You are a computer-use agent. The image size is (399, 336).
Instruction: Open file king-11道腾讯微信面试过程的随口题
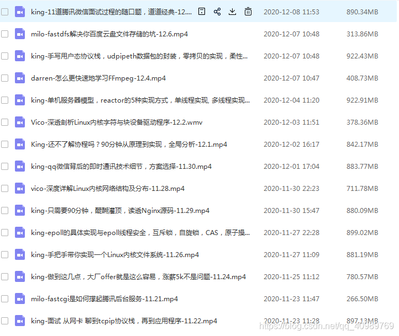(x=111, y=12)
